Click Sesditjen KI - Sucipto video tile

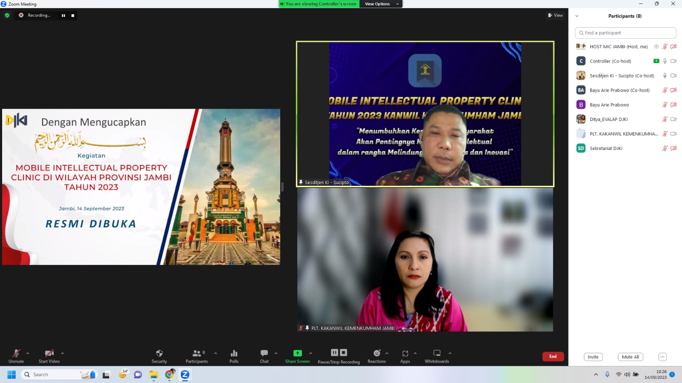425,114
